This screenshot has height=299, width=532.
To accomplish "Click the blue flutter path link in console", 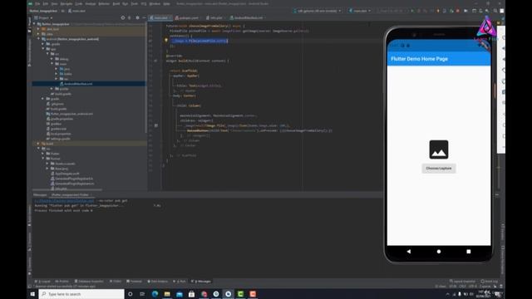I will click(x=64, y=201).
